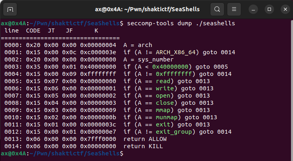Viewport: 293px width, 161px height.
Task: Open a new terminal tab
Action: pyautogui.click(x=10, y=9)
